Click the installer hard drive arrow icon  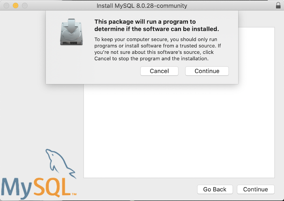click(x=71, y=32)
